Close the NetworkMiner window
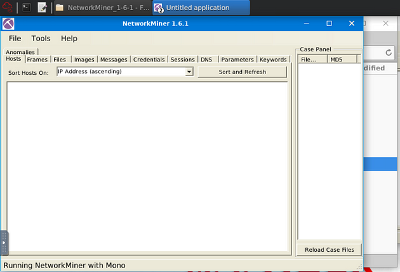 click(352, 23)
